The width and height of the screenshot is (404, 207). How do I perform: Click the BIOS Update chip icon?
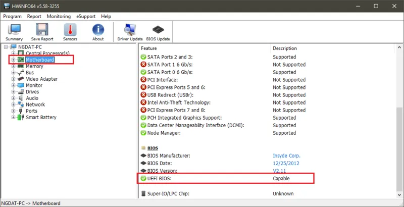tap(158, 30)
